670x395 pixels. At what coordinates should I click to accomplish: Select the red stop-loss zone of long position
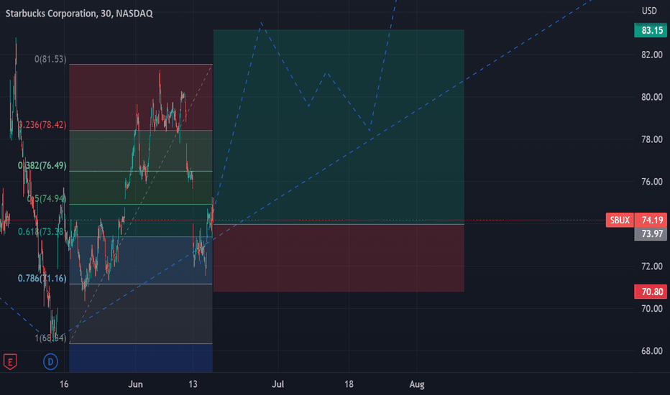(339, 258)
